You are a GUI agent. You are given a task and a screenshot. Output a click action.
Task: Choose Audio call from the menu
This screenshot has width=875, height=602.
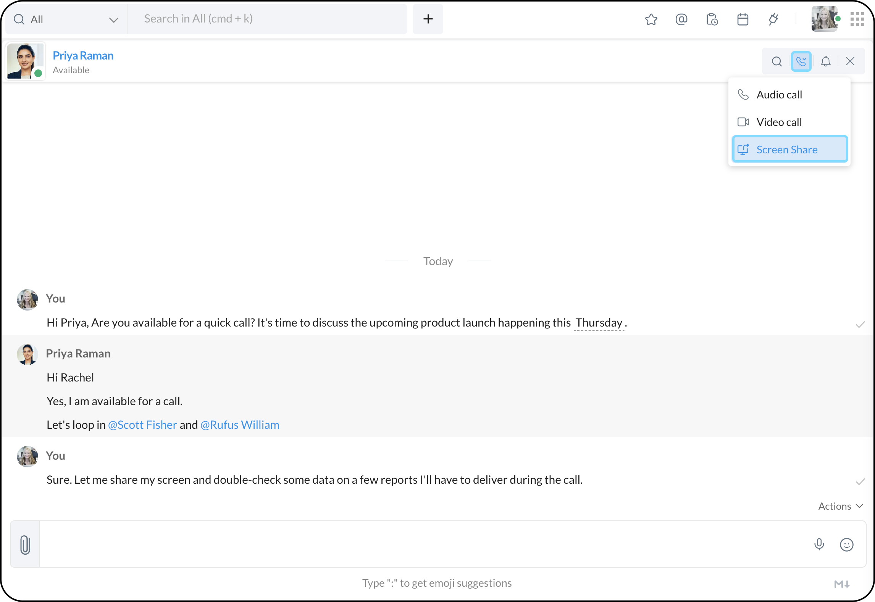tap(779, 95)
